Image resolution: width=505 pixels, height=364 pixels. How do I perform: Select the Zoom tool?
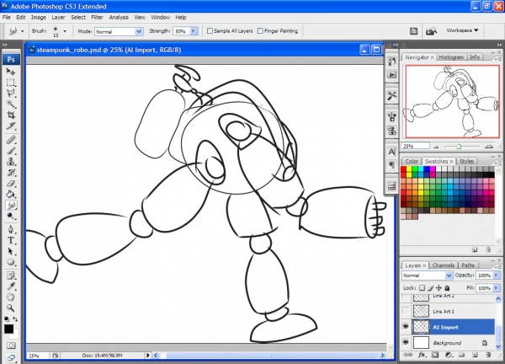click(x=11, y=308)
